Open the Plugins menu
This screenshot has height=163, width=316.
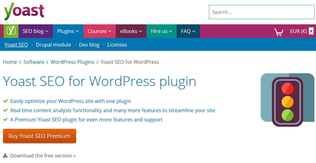(68, 31)
